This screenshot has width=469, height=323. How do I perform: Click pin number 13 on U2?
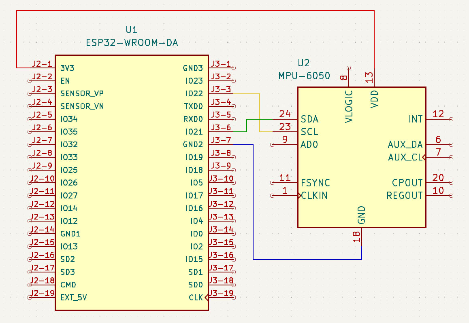(369, 78)
